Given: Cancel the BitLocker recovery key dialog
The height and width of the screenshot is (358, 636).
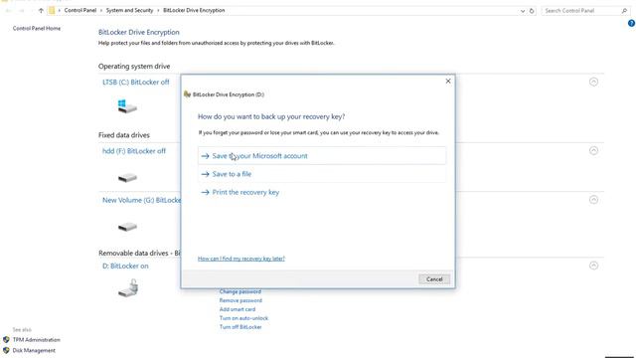Looking at the screenshot, I should [x=434, y=279].
